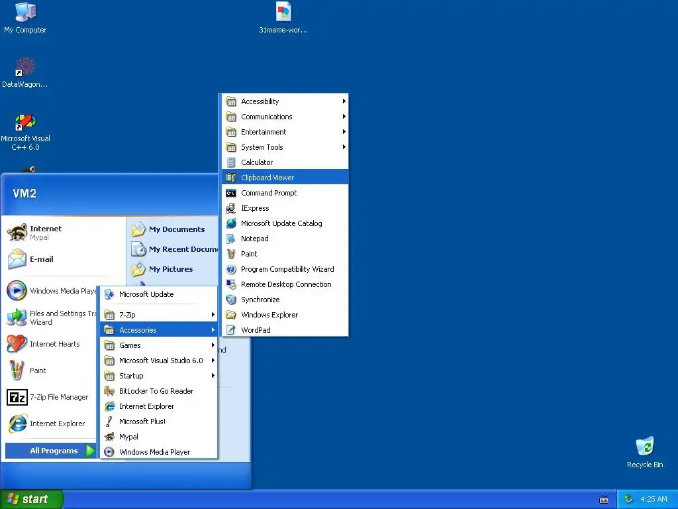Expand the System Tools submenu

tap(285, 147)
